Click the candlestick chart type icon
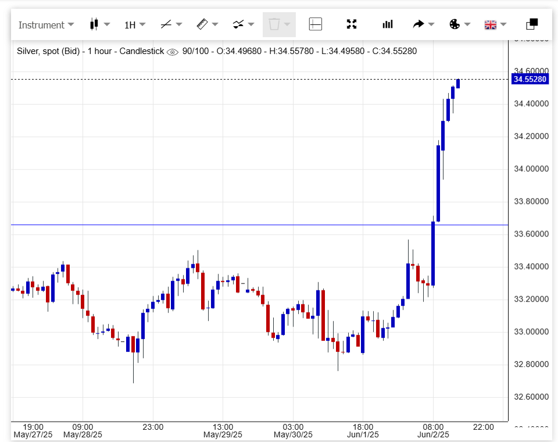Screen dimensions: 558x442 point(93,24)
